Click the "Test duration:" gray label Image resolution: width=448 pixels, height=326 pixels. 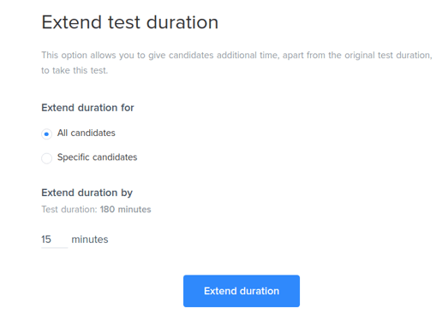(69, 210)
